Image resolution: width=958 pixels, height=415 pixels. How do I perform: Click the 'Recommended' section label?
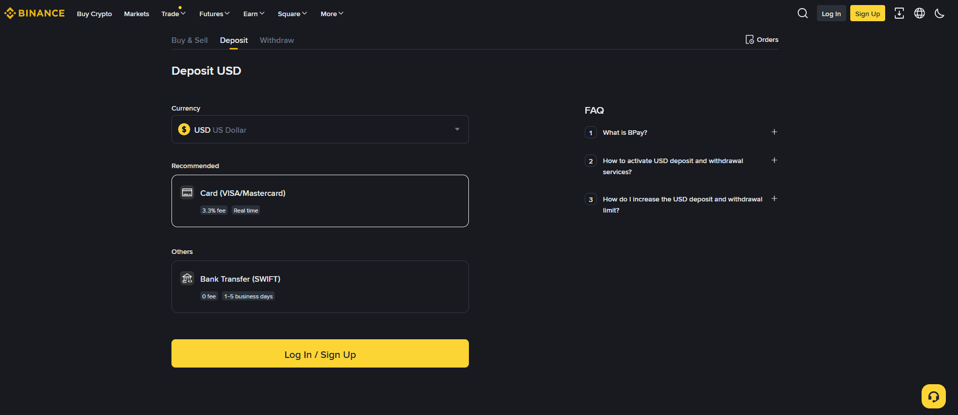click(x=195, y=166)
